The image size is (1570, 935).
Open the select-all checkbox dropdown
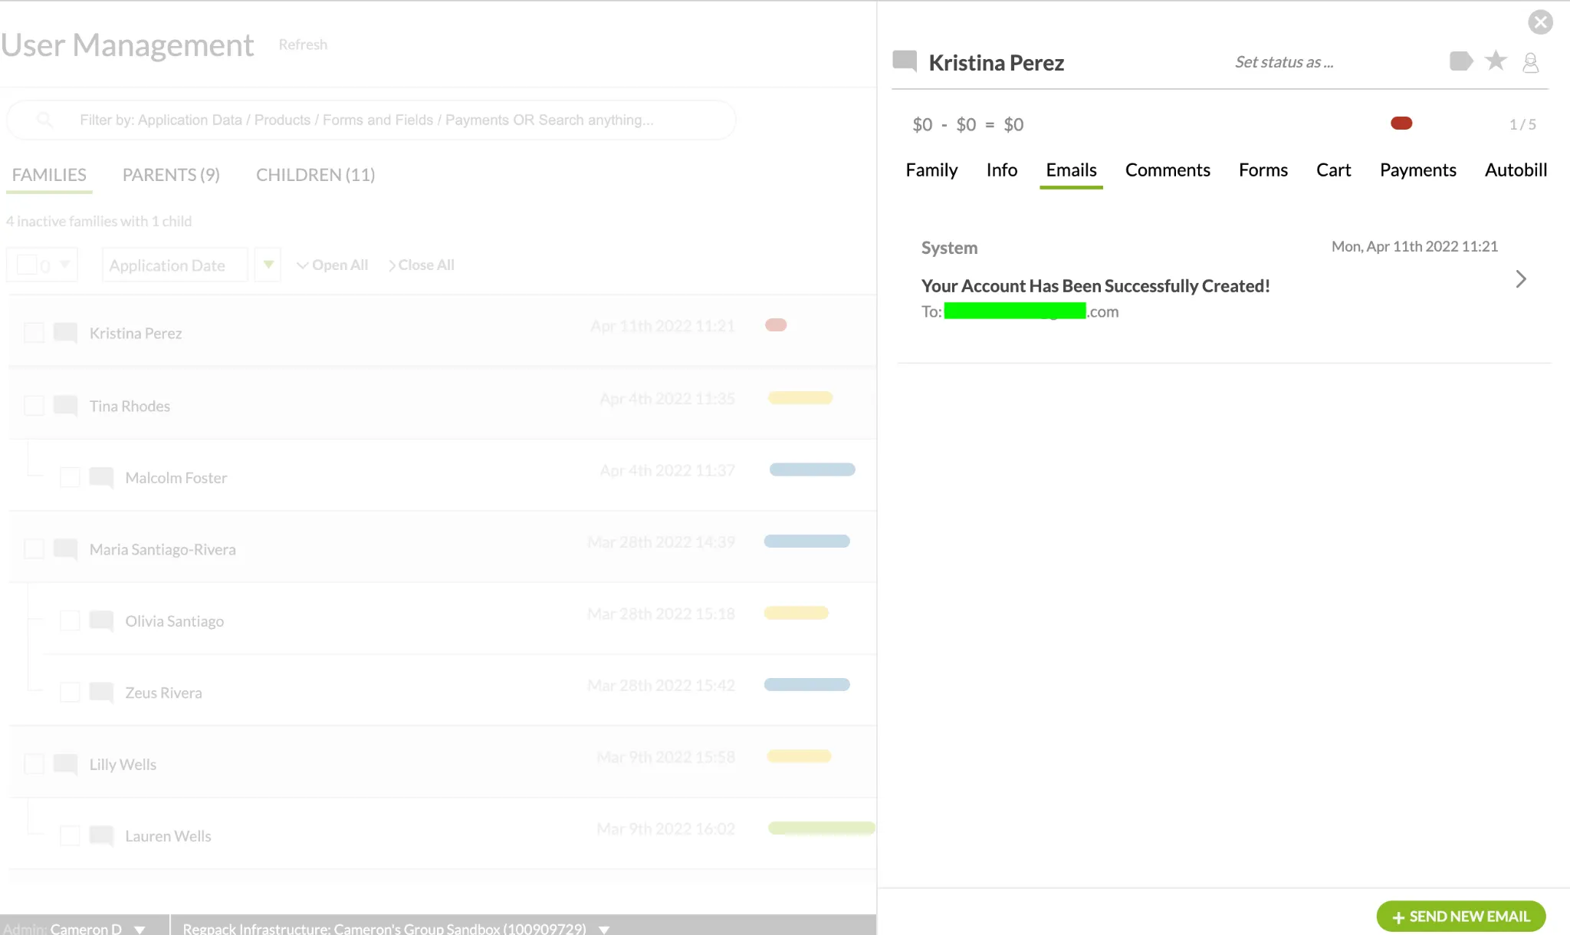coord(65,265)
